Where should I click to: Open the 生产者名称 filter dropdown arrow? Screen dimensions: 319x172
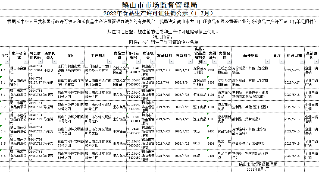point(25,62)
